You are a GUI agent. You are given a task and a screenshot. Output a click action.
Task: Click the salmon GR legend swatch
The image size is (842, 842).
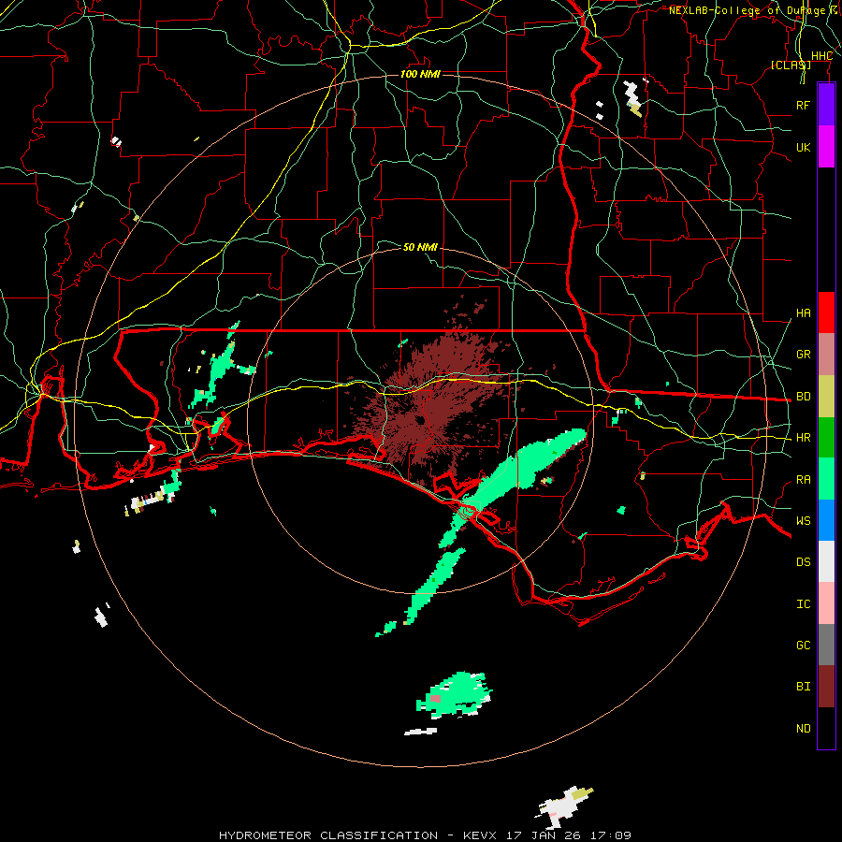coord(826,355)
